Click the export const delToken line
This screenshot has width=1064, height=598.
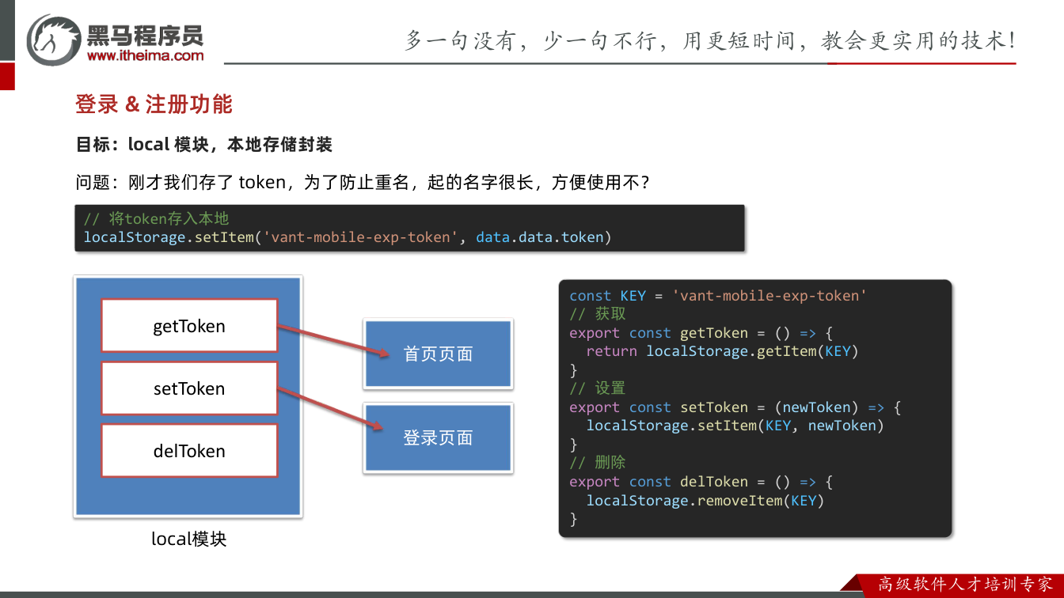[x=701, y=482]
